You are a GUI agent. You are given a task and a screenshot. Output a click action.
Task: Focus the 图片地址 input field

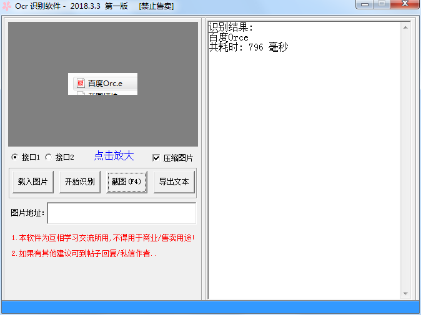tap(121, 213)
